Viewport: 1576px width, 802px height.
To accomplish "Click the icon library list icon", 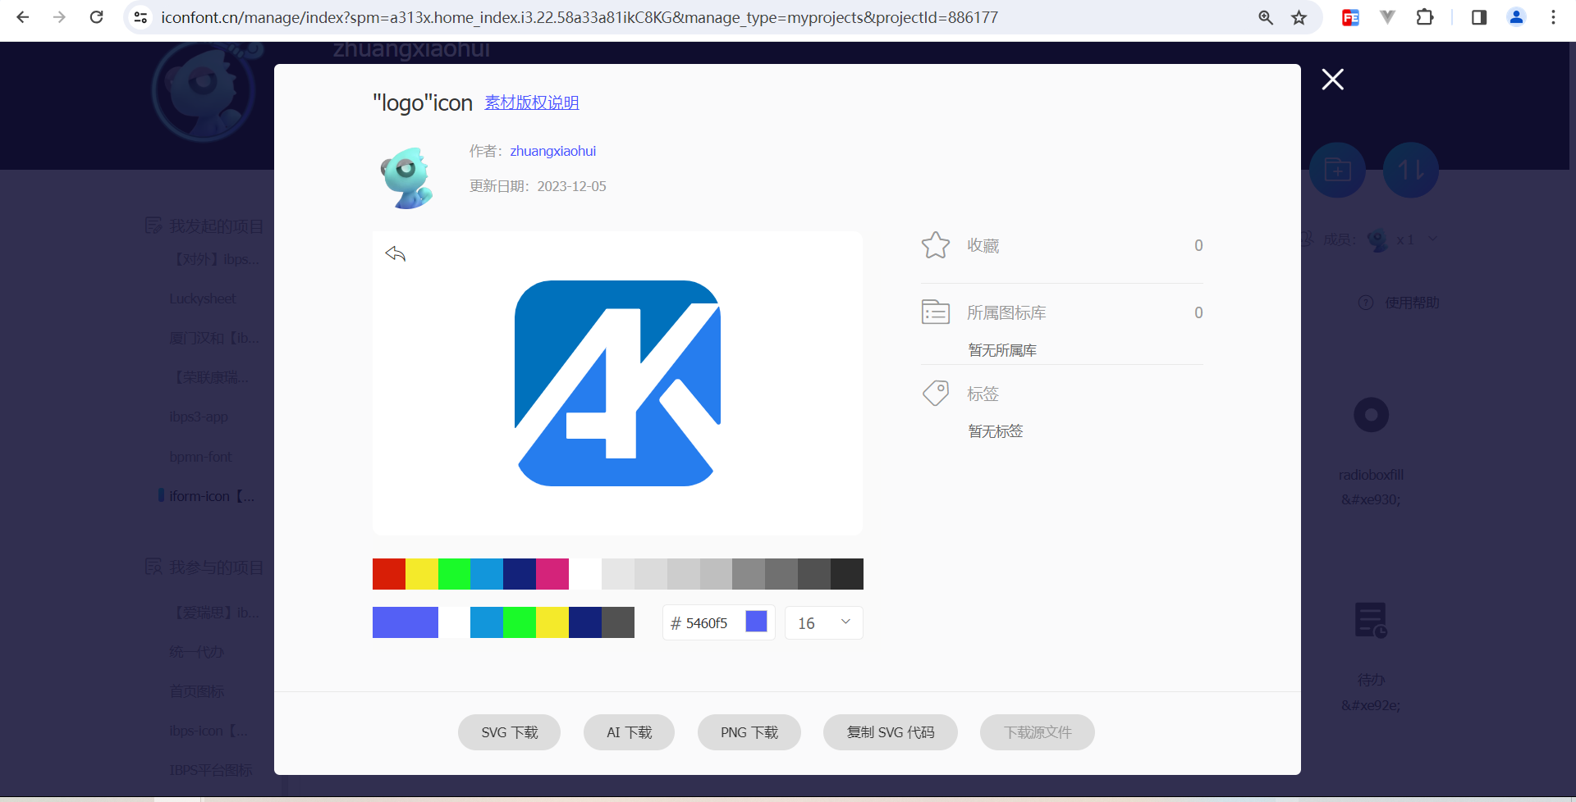I will pyautogui.click(x=935, y=312).
